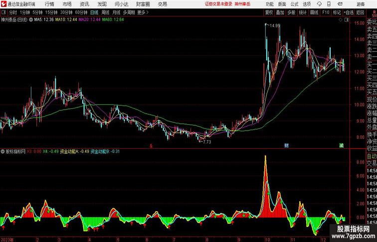This screenshot has width=377, height=242.
Task: Click the 14.99 high price label
Action: pos(275,26)
